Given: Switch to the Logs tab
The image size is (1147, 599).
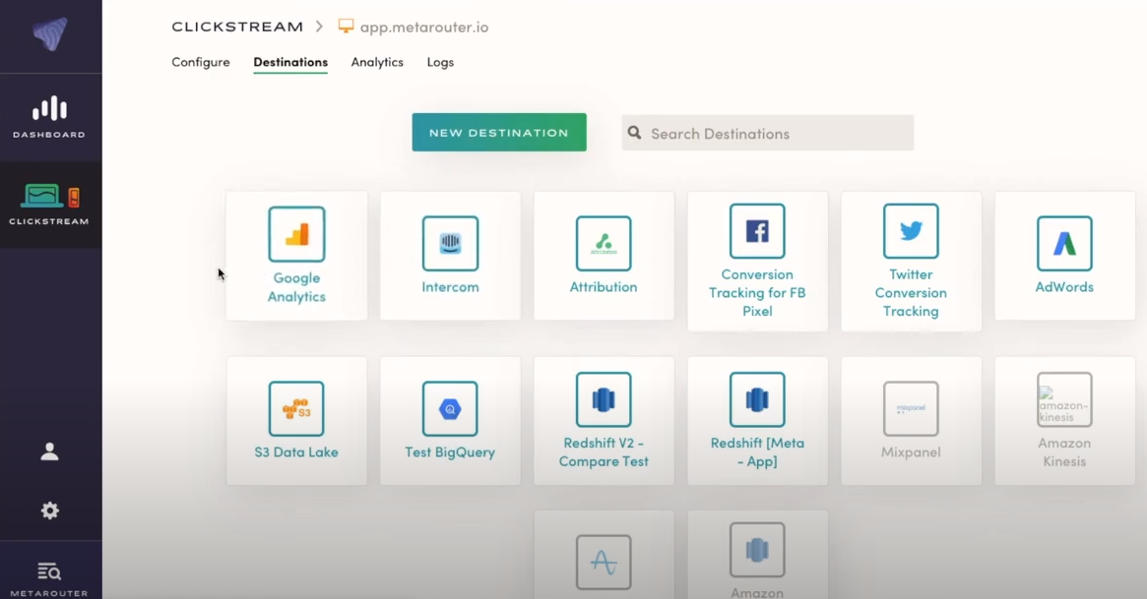Looking at the screenshot, I should 440,62.
